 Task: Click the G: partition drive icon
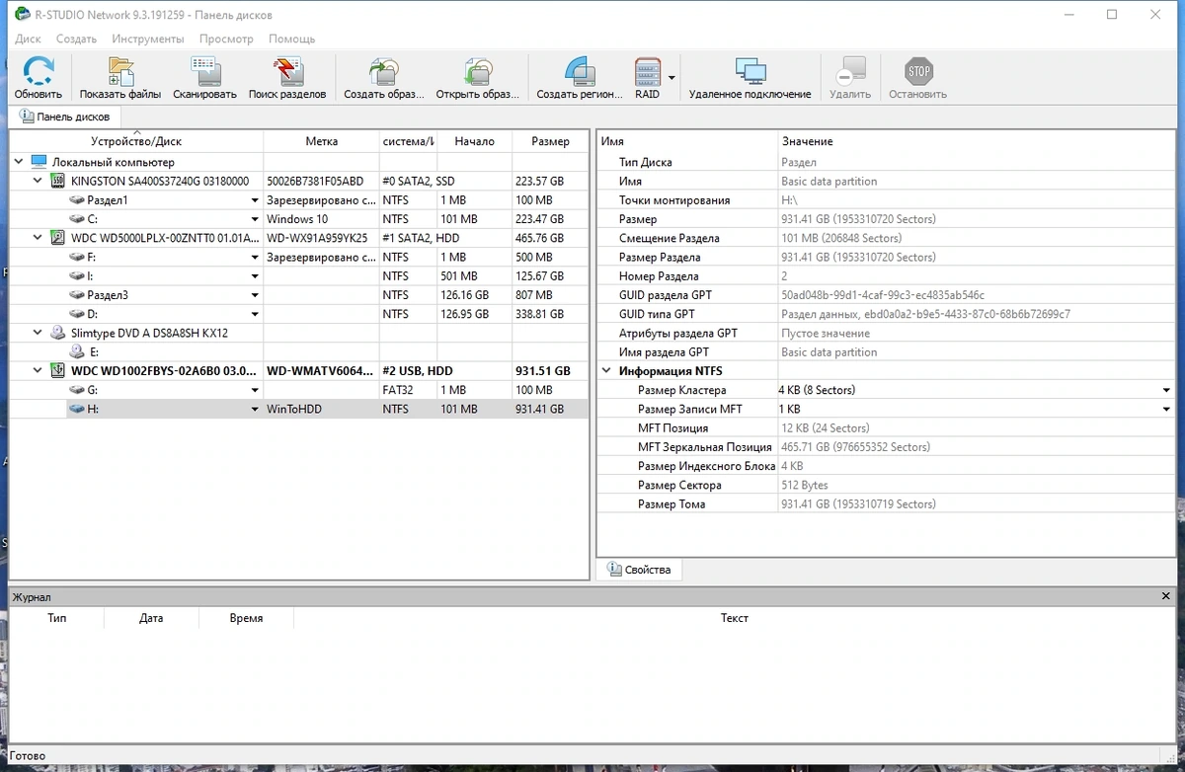click(x=77, y=391)
